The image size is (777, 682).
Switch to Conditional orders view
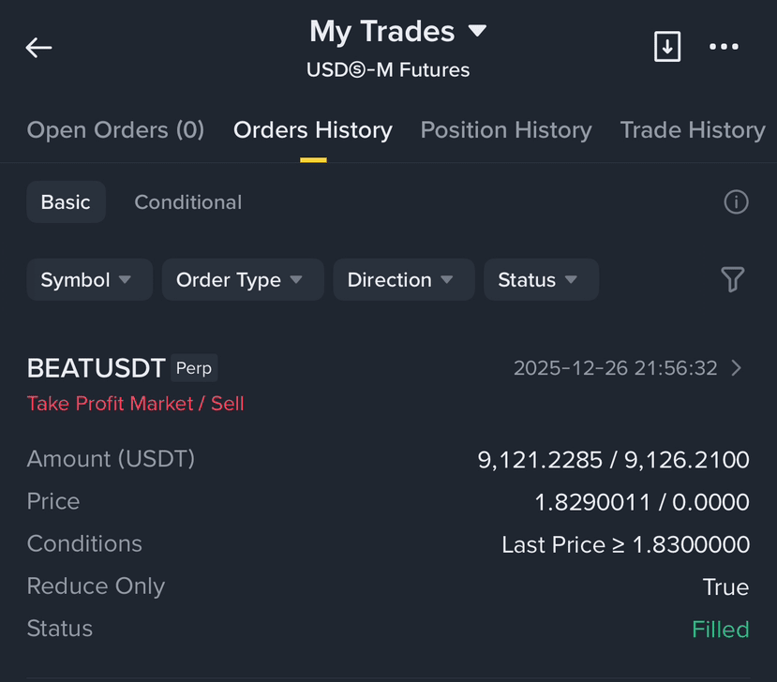click(x=187, y=202)
